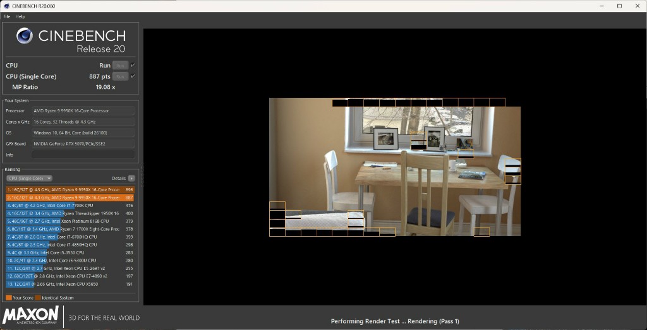This screenshot has height=330, width=647.
Task: Click the Cinebench app icon in title bar
Action: (6, 6)
